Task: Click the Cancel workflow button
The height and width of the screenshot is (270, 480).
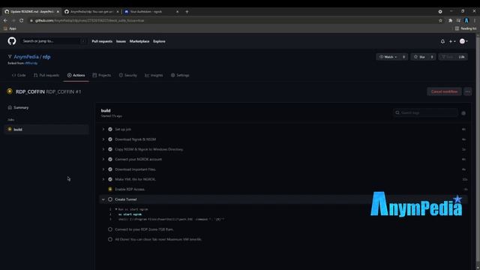Action: 444,91
